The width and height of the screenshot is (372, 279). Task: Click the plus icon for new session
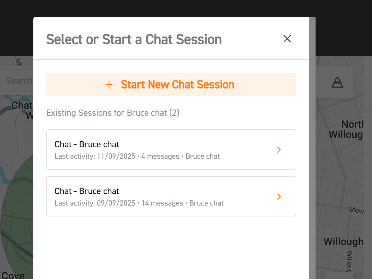[109, 84]
